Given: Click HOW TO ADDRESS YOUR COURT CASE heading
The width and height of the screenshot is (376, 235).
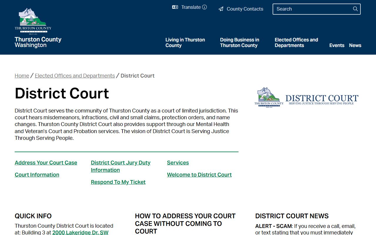Looking at the screenshot, I should tap(185, 224).
